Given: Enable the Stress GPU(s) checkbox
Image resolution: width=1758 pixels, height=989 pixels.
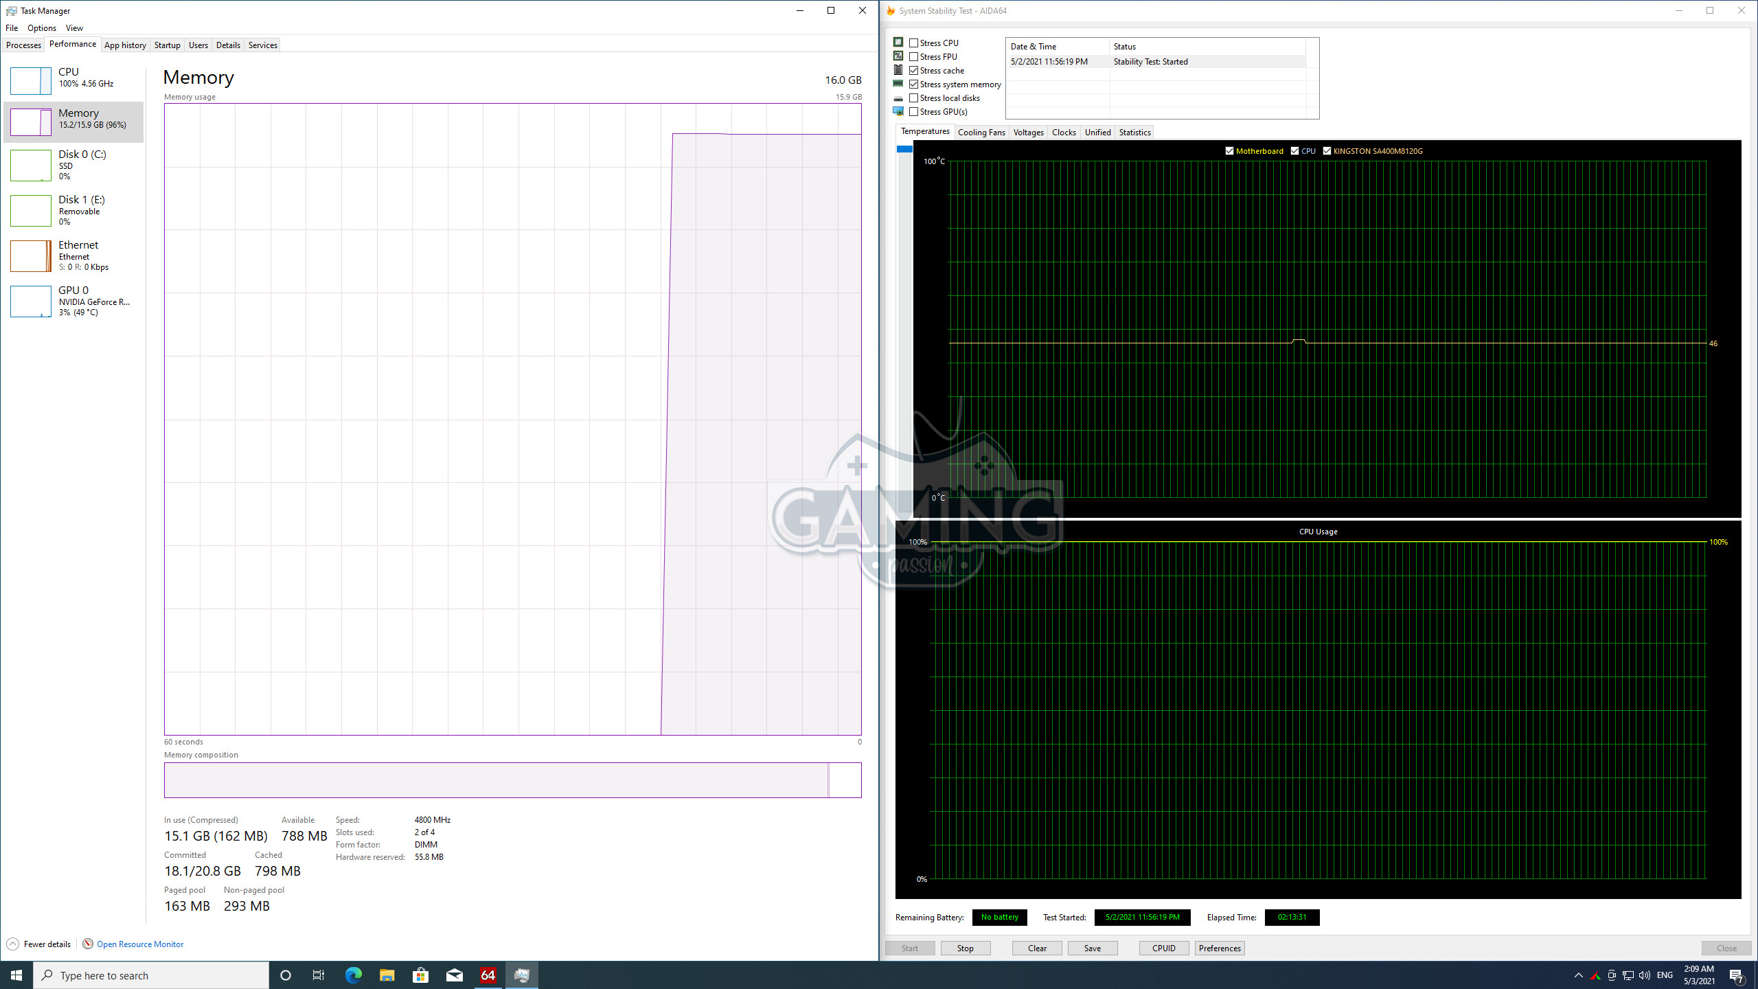Looking at the screenshot, I should tap(914, 111).
